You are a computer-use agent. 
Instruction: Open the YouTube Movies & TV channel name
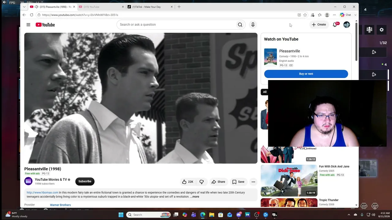(51, 180)
